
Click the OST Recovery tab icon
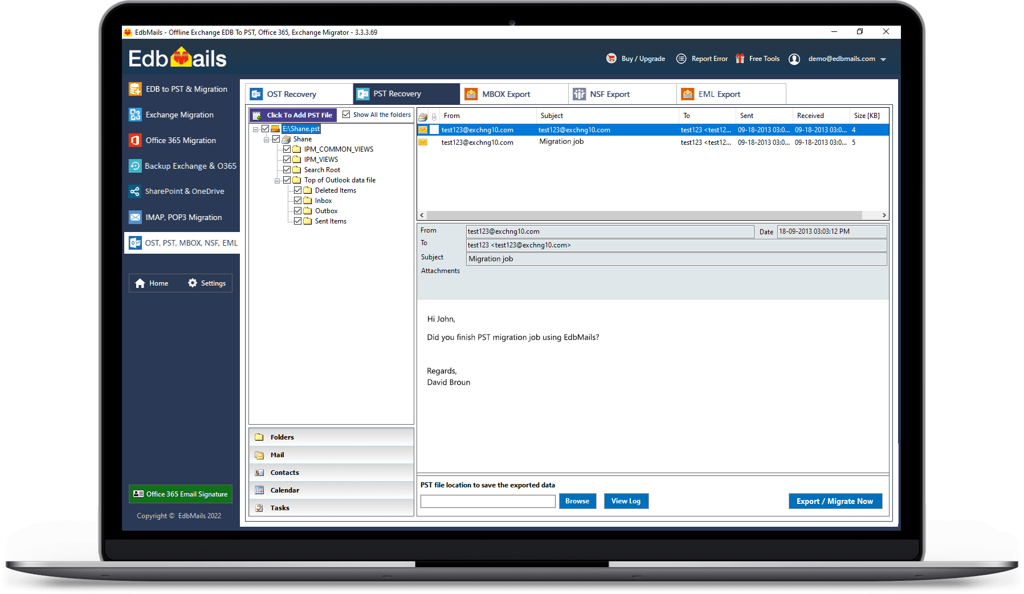[256, 94]
